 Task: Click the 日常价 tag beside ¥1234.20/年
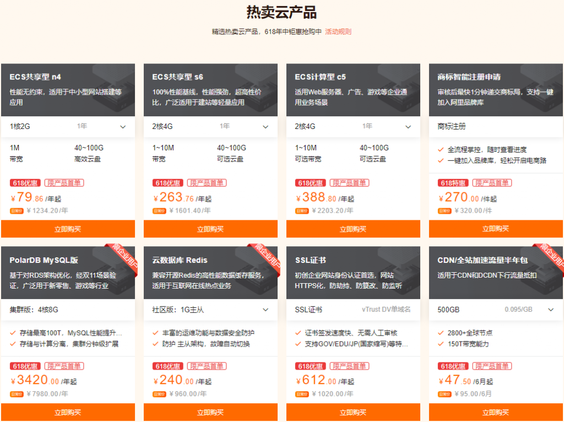(x=17, y=211)
